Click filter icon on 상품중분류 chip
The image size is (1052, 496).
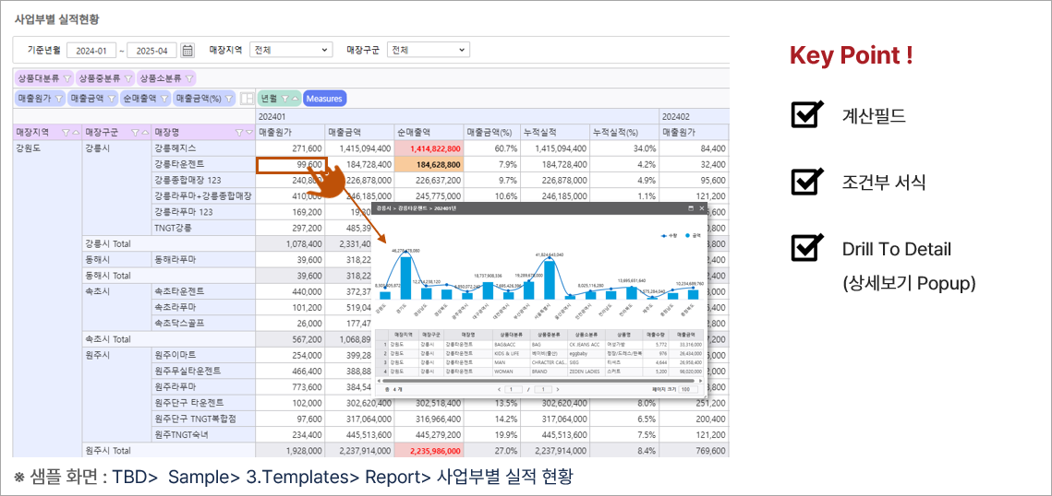coord(127,78)
